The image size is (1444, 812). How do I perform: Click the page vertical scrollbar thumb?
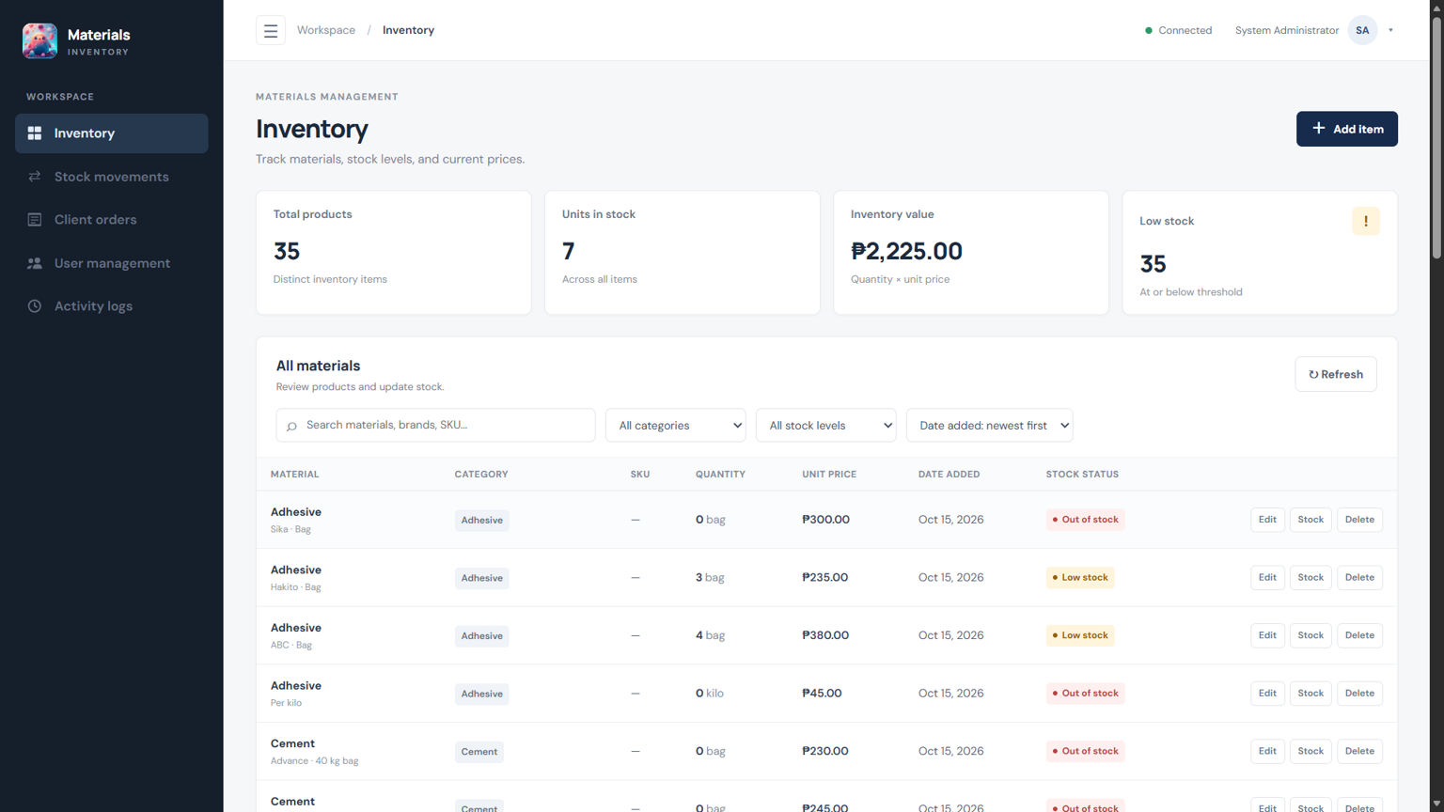point(1436,136)
